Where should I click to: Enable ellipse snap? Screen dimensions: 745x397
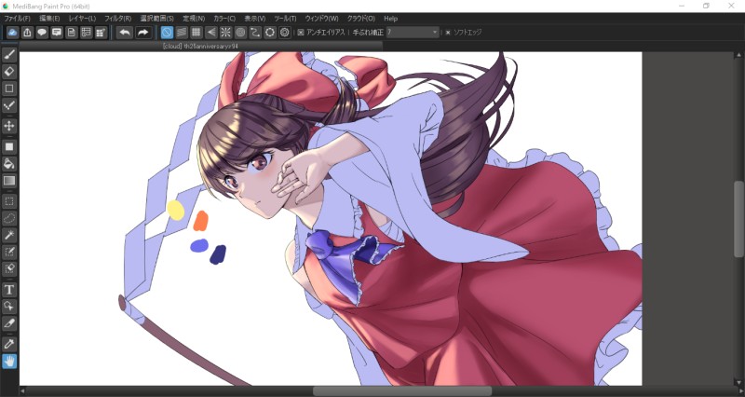click(x=270, y=33)
